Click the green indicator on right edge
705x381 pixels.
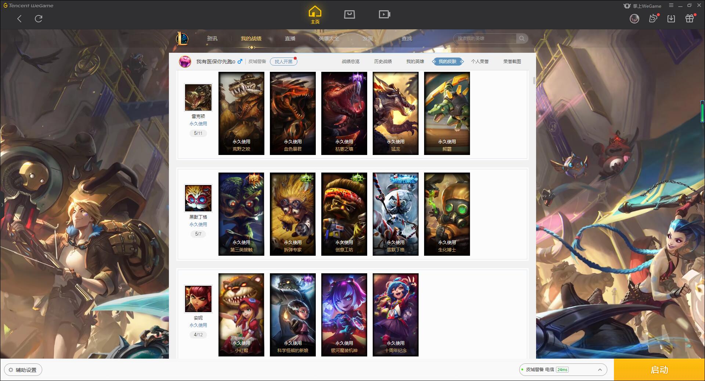click(x=702, y=111)
